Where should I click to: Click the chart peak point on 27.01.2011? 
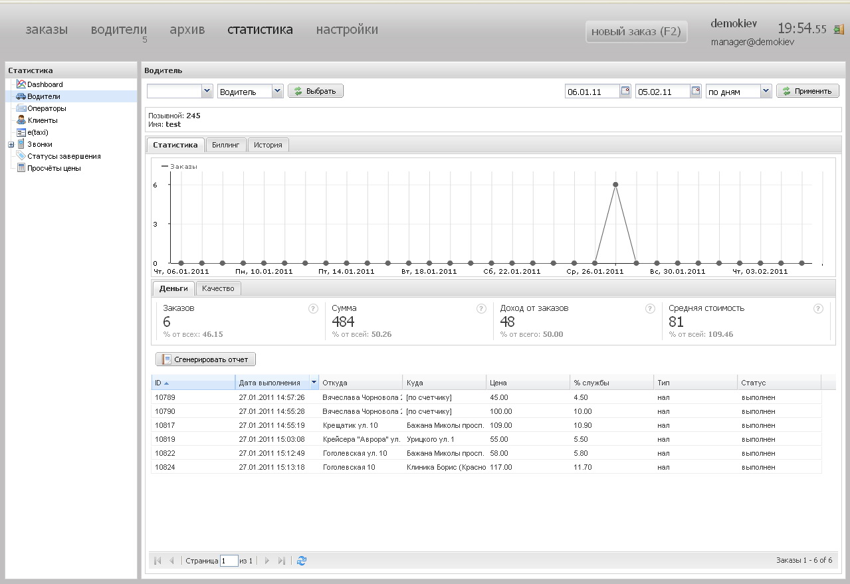coord(615,185)
